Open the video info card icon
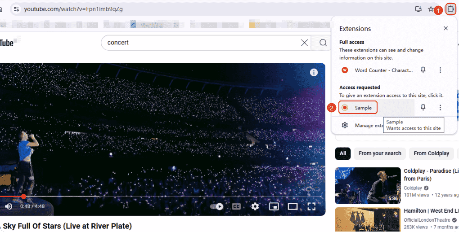459x232 pixels. 314,72
